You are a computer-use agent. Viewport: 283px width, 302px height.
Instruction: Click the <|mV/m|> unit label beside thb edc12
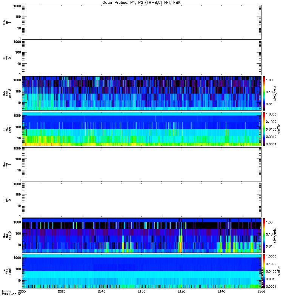(x=275, y=93)
